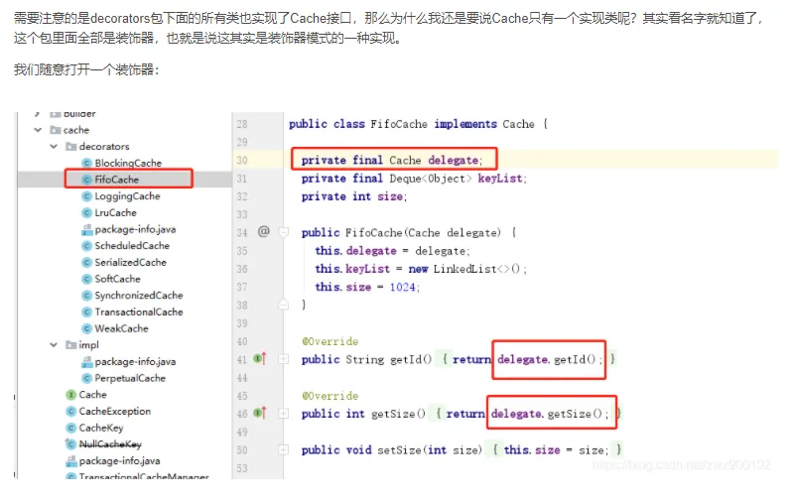This screenshot has width=792, height=500.
Task: Click 'keyList' on line 31
Action: pos(500,179)
